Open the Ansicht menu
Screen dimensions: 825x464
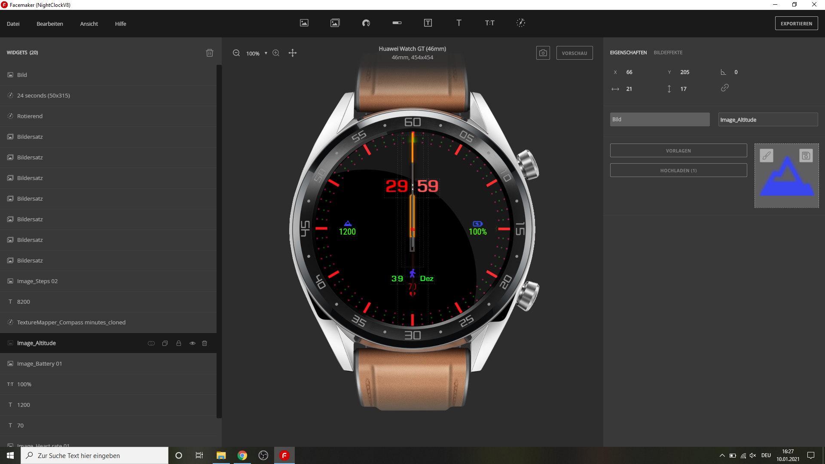tap(89, 24)
